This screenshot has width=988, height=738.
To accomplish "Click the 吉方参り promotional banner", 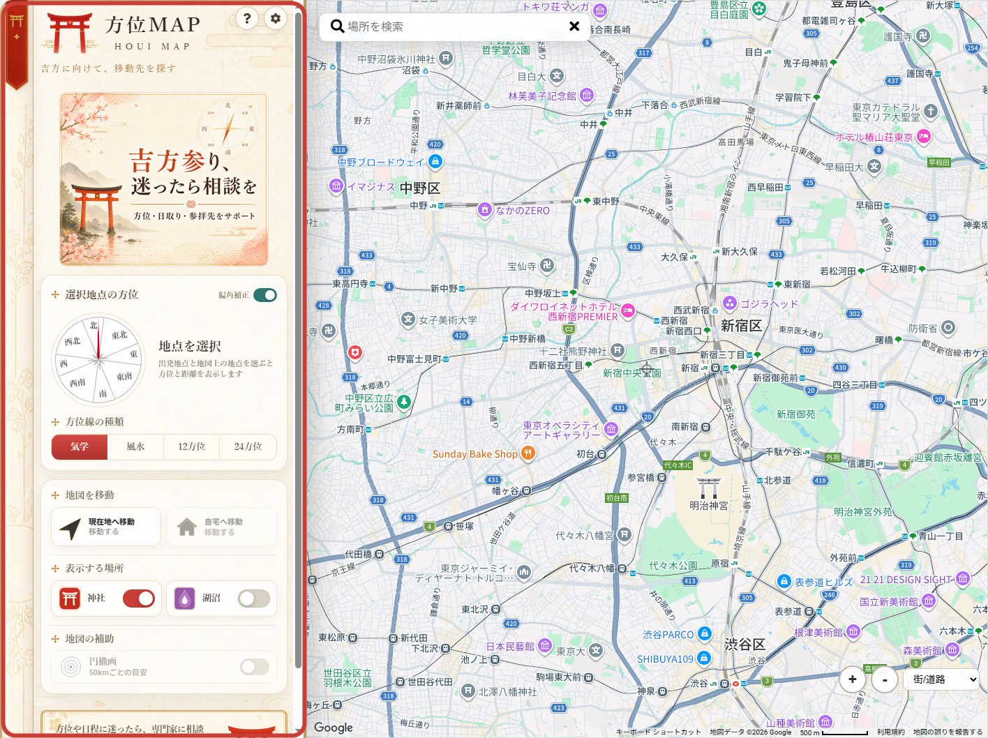I will [164, 180].
